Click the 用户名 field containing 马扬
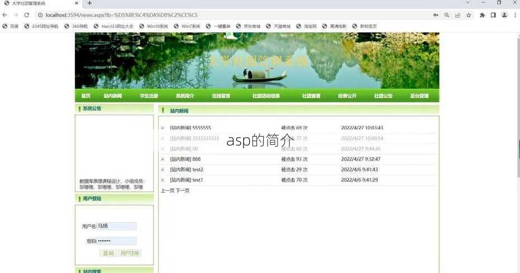Image resolution: width=520 pixels, height=273 pixels. (x=117, y=226)
